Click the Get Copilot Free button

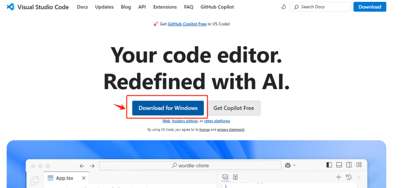[x=234, y=108]
